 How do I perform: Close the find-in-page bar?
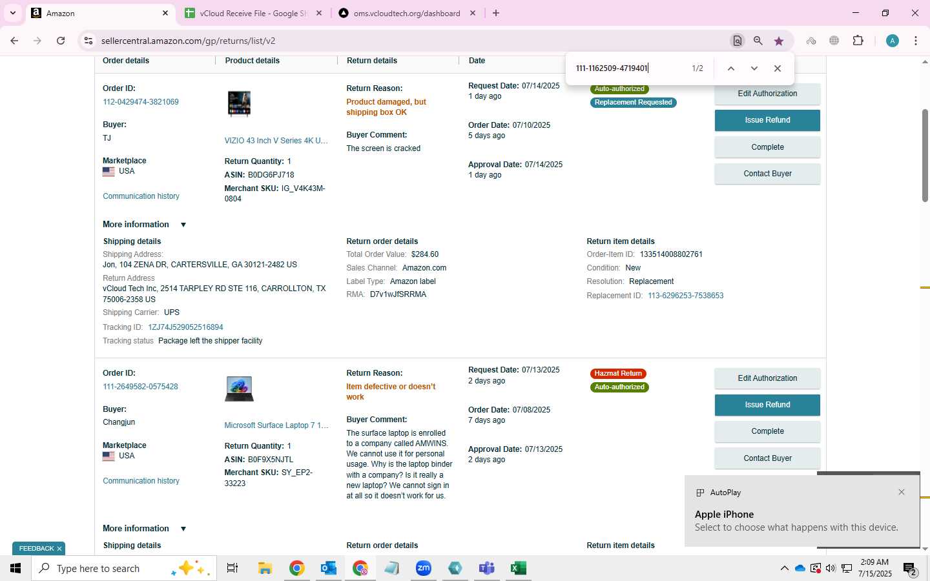778,68
